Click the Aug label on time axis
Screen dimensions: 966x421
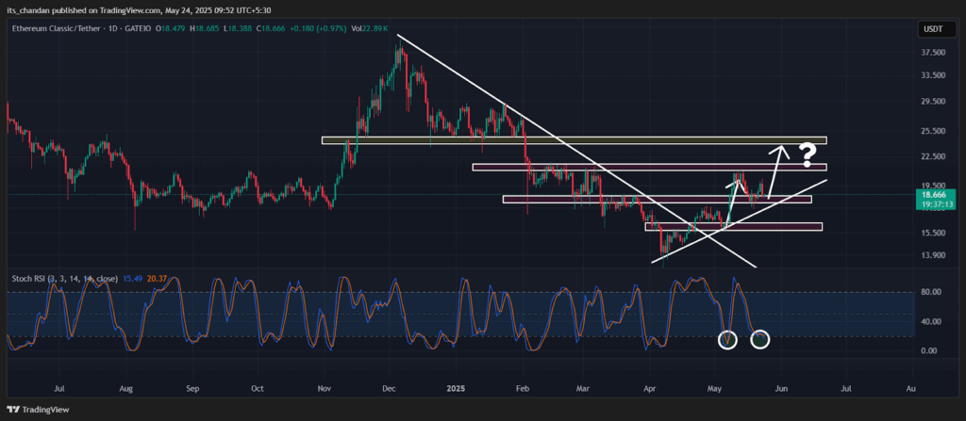[x=125, y=389]
